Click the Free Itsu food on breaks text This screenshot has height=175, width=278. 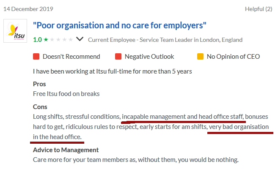tap(66, 93)
